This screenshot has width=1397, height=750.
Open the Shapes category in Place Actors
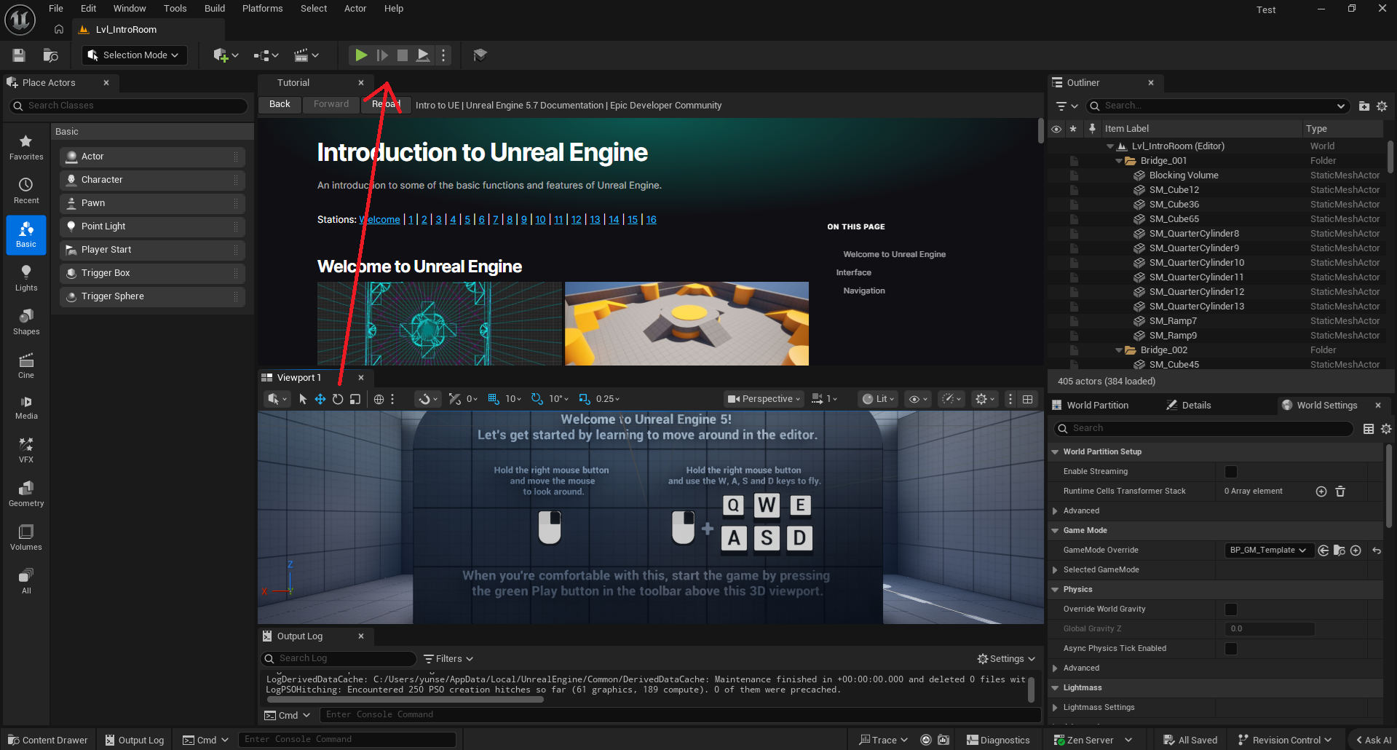pos(26,323)
